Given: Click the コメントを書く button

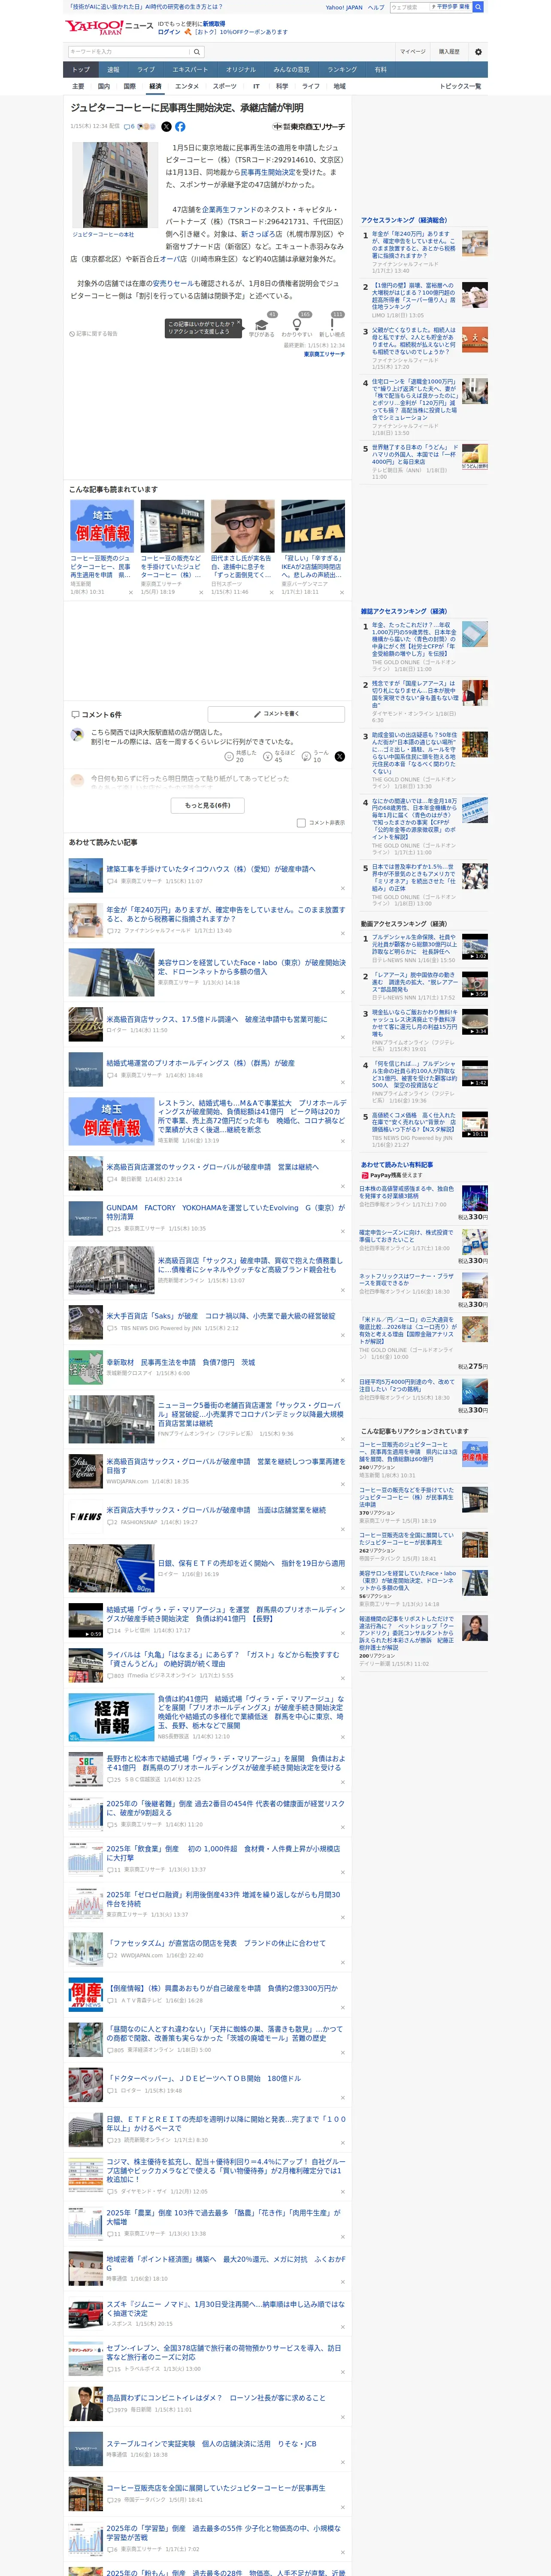Looking at the screenshot, I should (276, 714).
